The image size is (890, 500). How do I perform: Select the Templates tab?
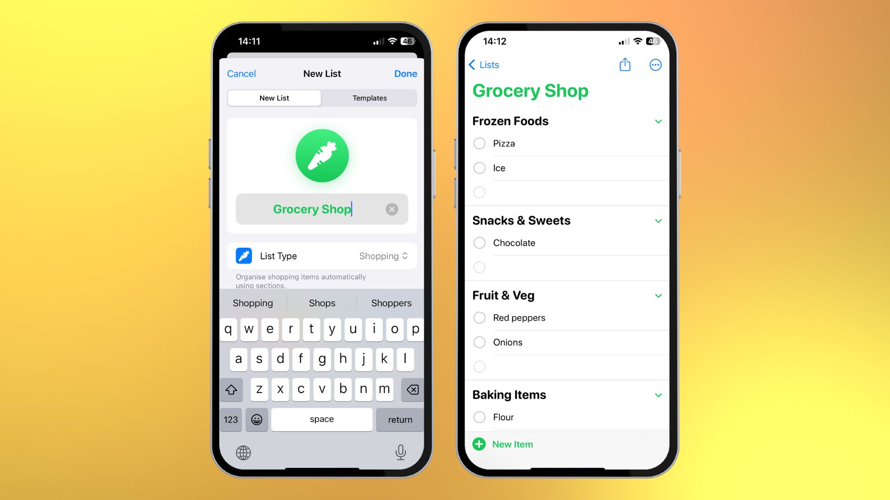pos(369,98)
